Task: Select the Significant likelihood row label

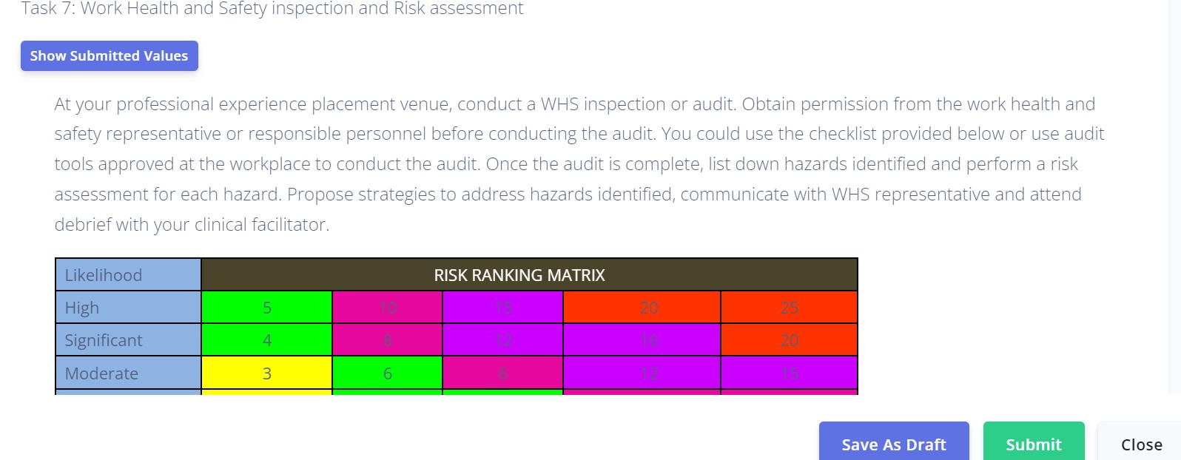Action: point(101,340)
